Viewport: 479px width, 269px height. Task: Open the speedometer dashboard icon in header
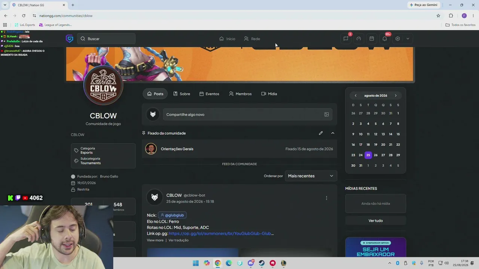tap(359, 38)
